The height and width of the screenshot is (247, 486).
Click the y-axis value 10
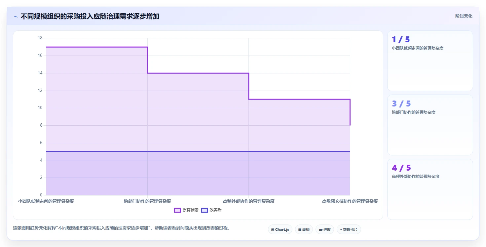point(40,108)
